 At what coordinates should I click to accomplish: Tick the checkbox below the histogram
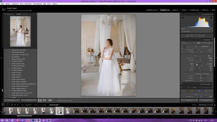(182, 32)
